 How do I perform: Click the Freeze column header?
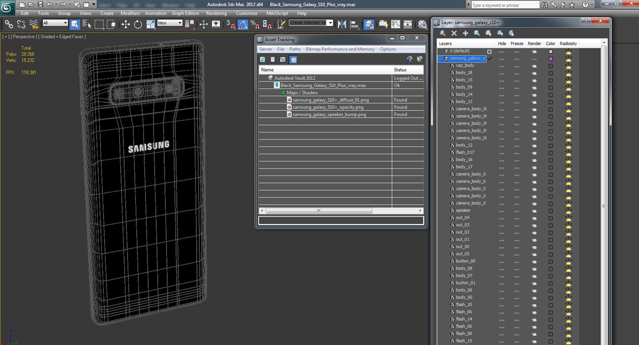[x=517, y=44]
